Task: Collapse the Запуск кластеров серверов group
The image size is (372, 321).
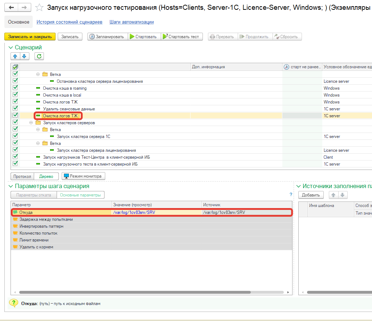Action: pyautogui.click(x=31, y=123)
